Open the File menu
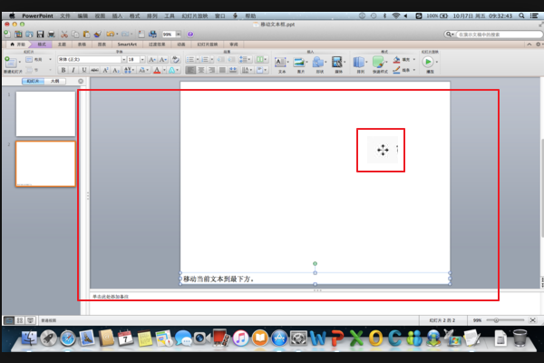 [x=65, y=15]
